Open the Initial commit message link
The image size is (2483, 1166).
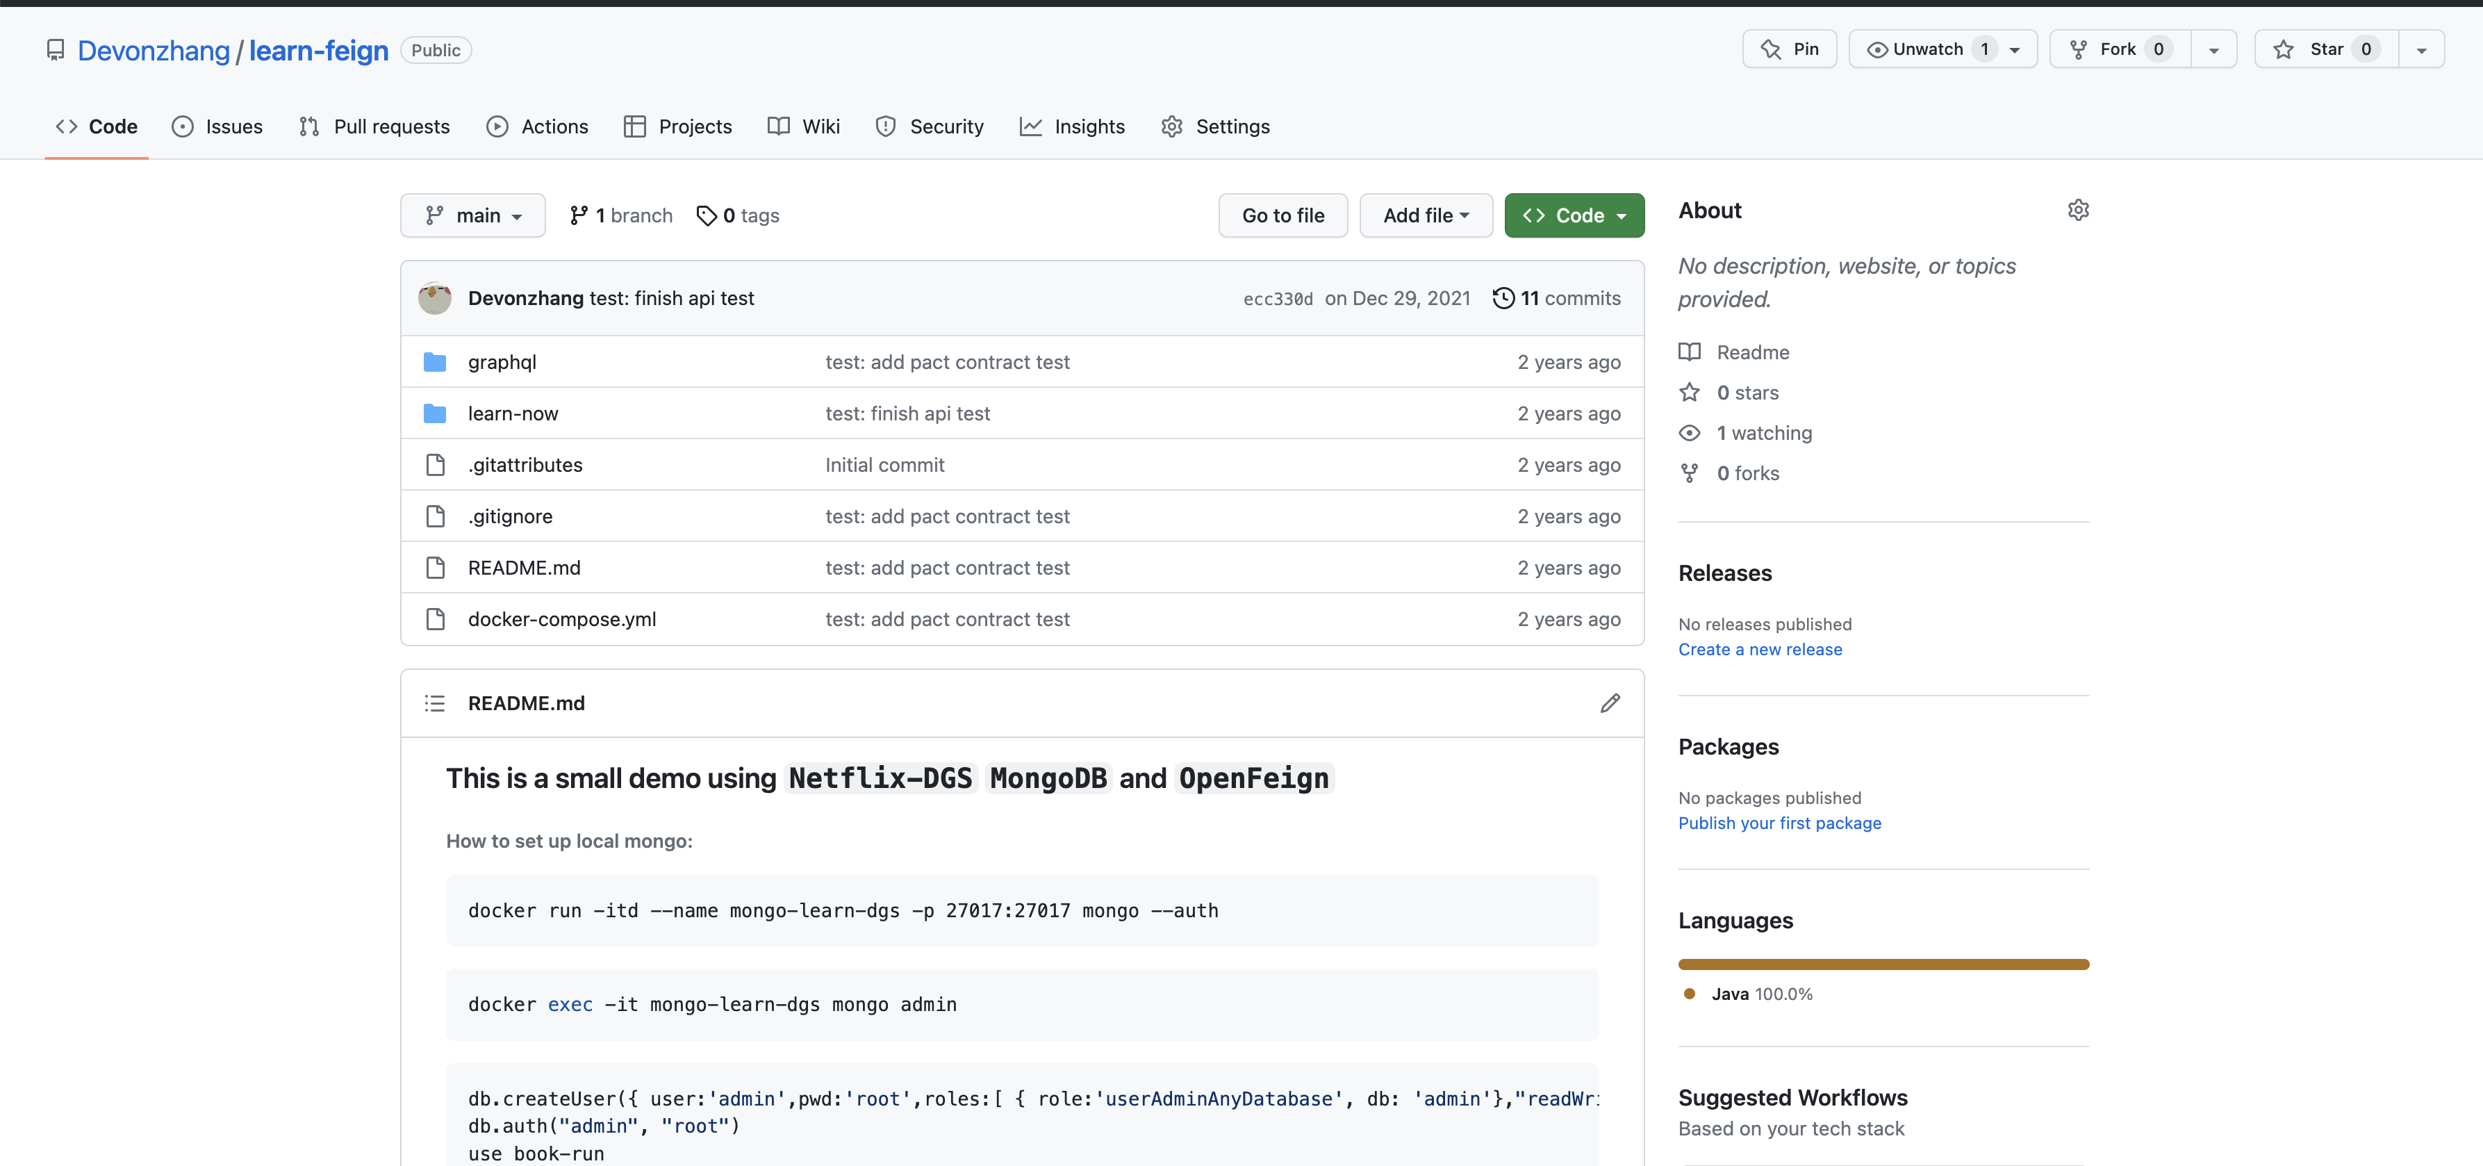pyautogui.click(x=885, y=465)
